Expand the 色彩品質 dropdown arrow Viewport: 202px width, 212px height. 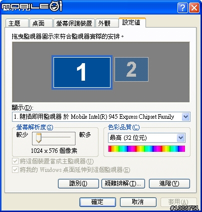tap(181, 138)
